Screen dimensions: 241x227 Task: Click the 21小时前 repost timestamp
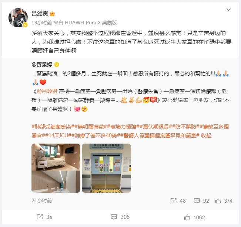click(x=42, y=200)
